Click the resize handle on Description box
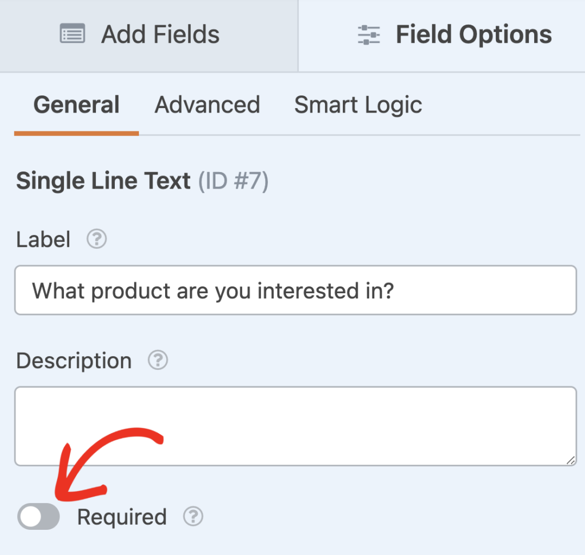This screenshot has width=585, height=555. (x=571, y=461)
